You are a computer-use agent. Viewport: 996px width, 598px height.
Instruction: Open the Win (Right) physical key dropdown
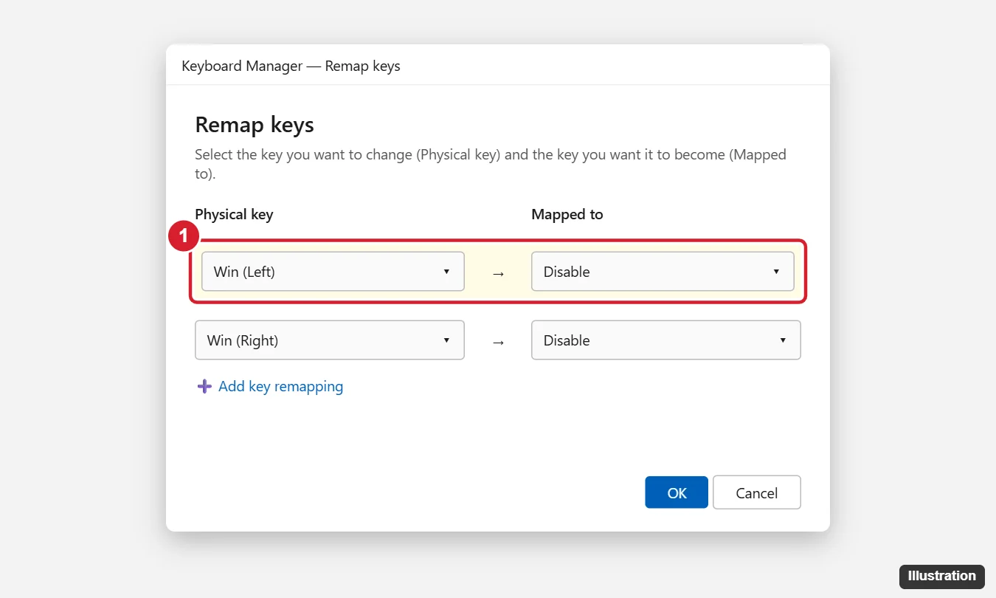[330, 340]
